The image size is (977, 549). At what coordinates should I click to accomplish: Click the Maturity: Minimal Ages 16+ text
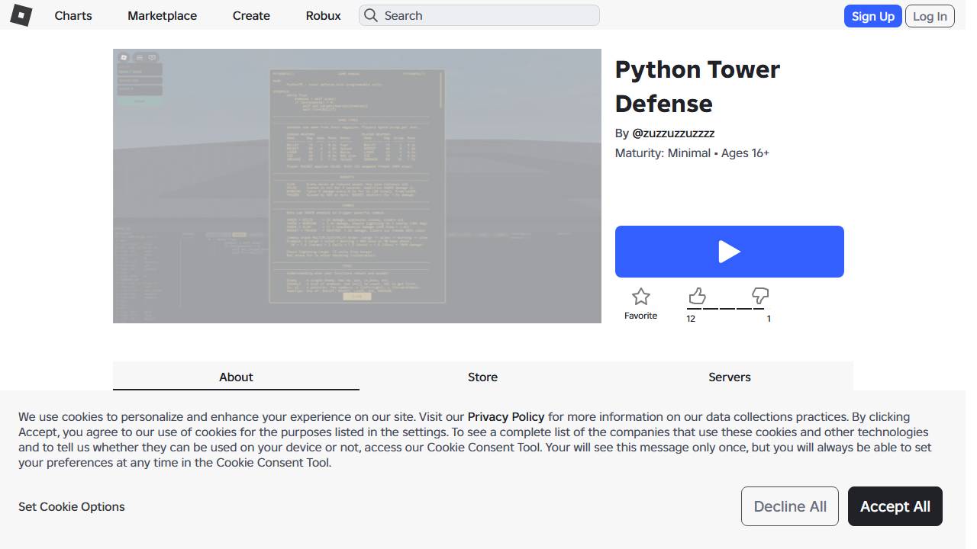click(x=692, y=152)
